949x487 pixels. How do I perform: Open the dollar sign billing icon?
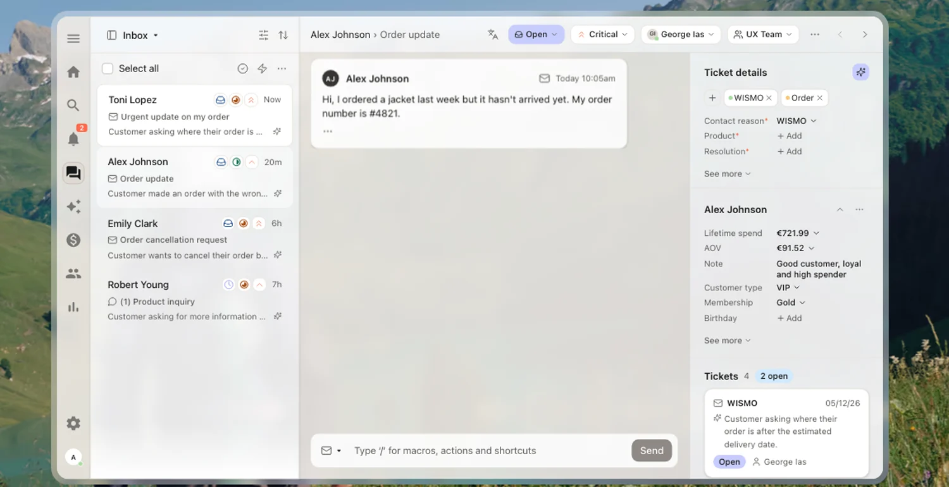coord(73,240)
